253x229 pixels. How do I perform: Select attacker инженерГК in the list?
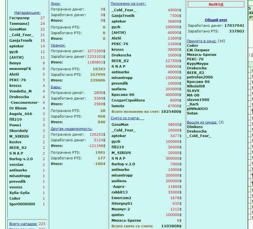pyautogui.click(x=20, y=69)
